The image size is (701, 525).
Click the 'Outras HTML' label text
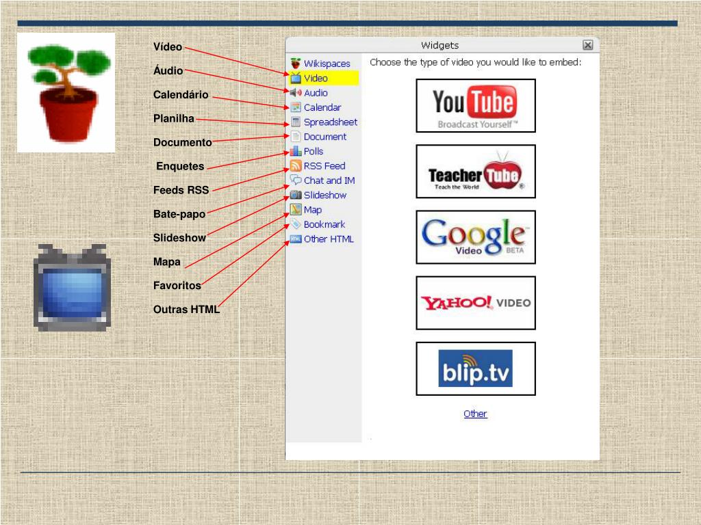point(186,310)
